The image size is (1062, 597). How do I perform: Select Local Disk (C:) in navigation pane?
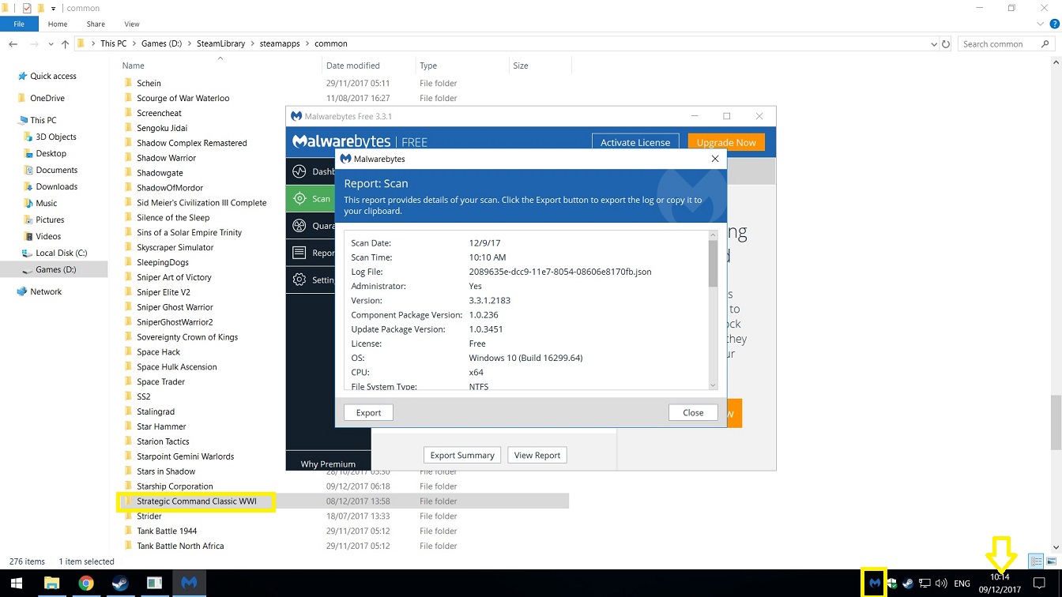(x=62, y=253)
